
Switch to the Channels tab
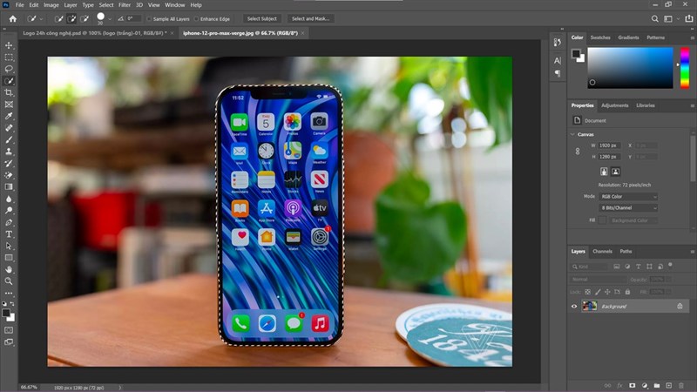[x=602, y=251]
